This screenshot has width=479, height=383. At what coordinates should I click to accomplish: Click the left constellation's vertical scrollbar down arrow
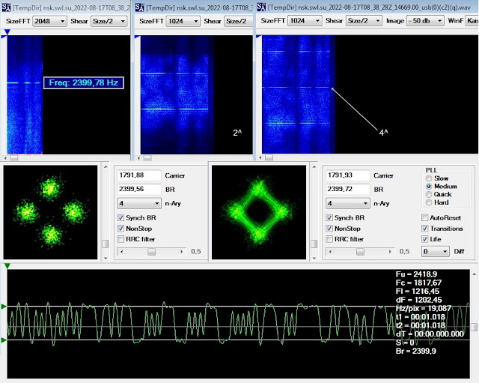(x=106, y=258)
